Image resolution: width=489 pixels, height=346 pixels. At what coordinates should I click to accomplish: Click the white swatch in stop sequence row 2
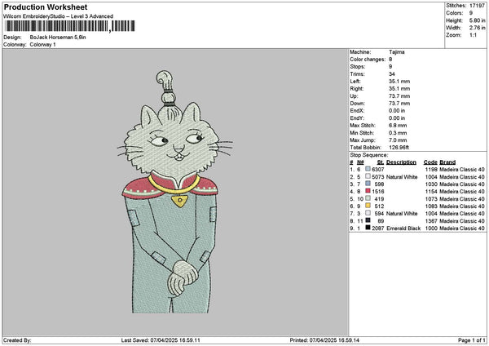click(368, 176)
